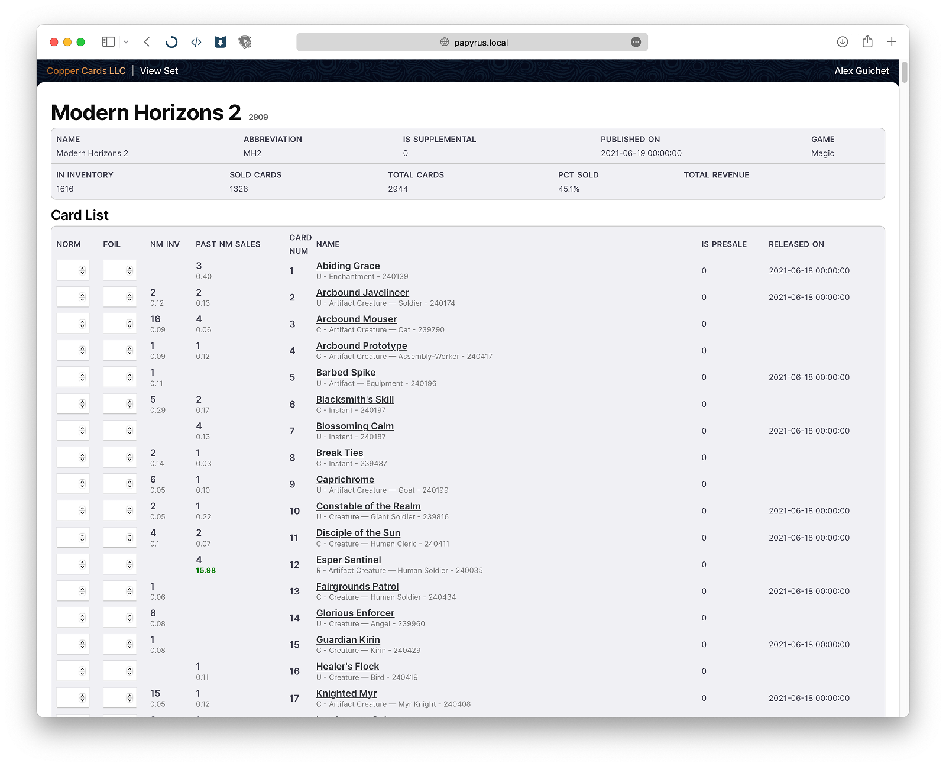The height and width of the screenshot is (766, 946).
Task: Open the Blacksmith's Skill card link
Action: click(355, 399)
